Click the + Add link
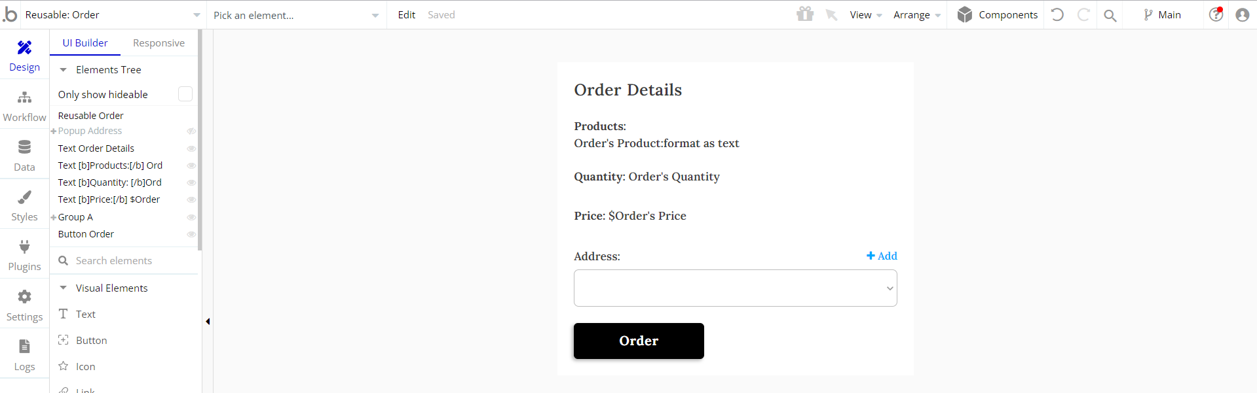Screen dimensions: 1257x393 point(882,256)
